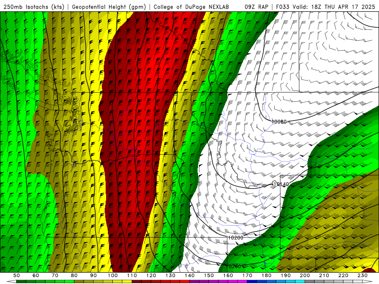Click the "F033" forecast hour text
This screenshot has height=284, width=379.
(282, 7)
